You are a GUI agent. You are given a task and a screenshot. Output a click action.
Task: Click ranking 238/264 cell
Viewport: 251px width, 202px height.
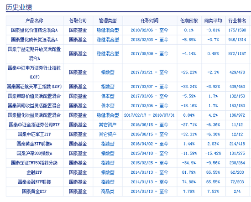[237, 163]
